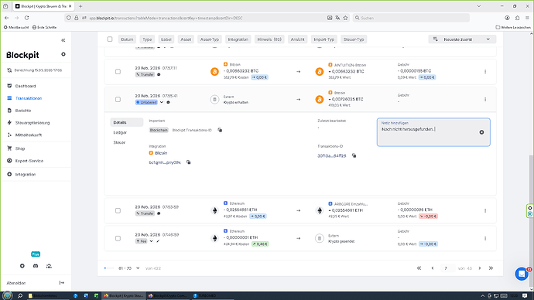Image resolution: width=534 pixels, height=300 pixels.
Task: Select the 07:57:11 Bitcoin transfer checkbox
Action: click(x=118, y=72)
